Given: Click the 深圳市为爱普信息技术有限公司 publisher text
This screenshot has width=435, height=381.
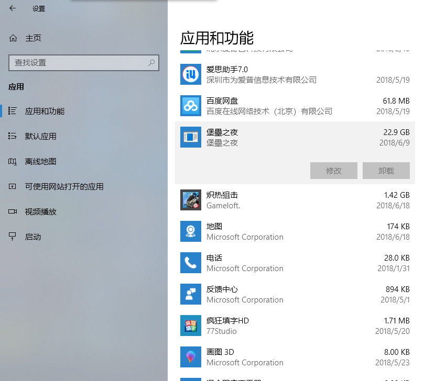Looking at the screenshot, I should pos(262,80).
